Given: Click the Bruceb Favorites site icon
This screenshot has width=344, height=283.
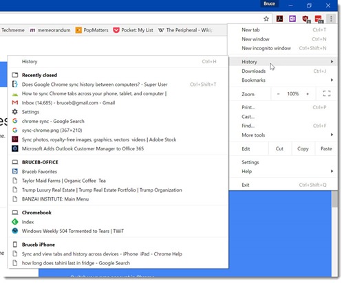Looking at the screenshot, I should point(15,171).
